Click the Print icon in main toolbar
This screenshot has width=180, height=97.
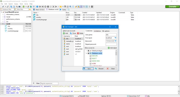[19, 6]
